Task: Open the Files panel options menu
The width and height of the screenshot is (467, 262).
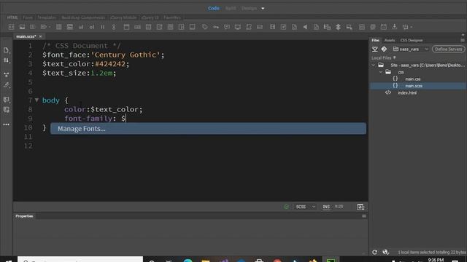Action: pos(462,40)
